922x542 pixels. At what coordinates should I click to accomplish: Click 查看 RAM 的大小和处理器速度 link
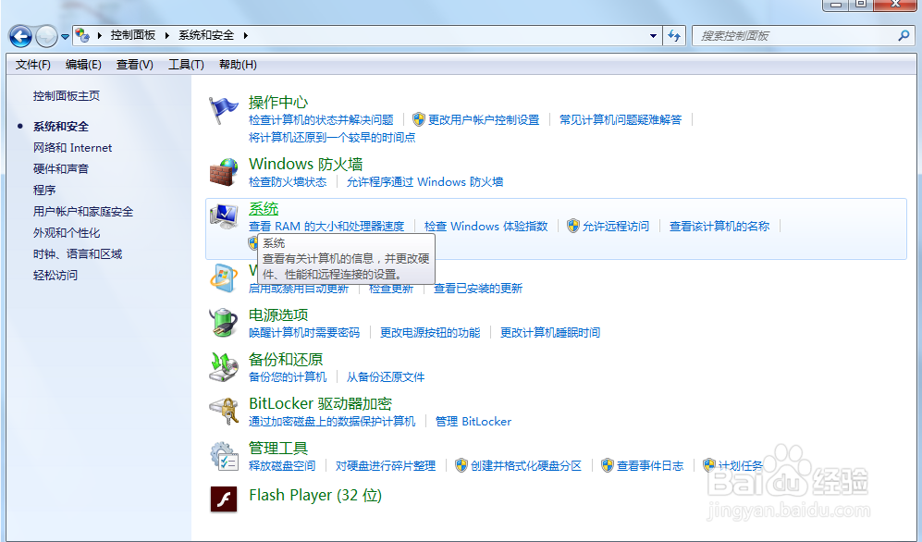[x=326, y=227]
